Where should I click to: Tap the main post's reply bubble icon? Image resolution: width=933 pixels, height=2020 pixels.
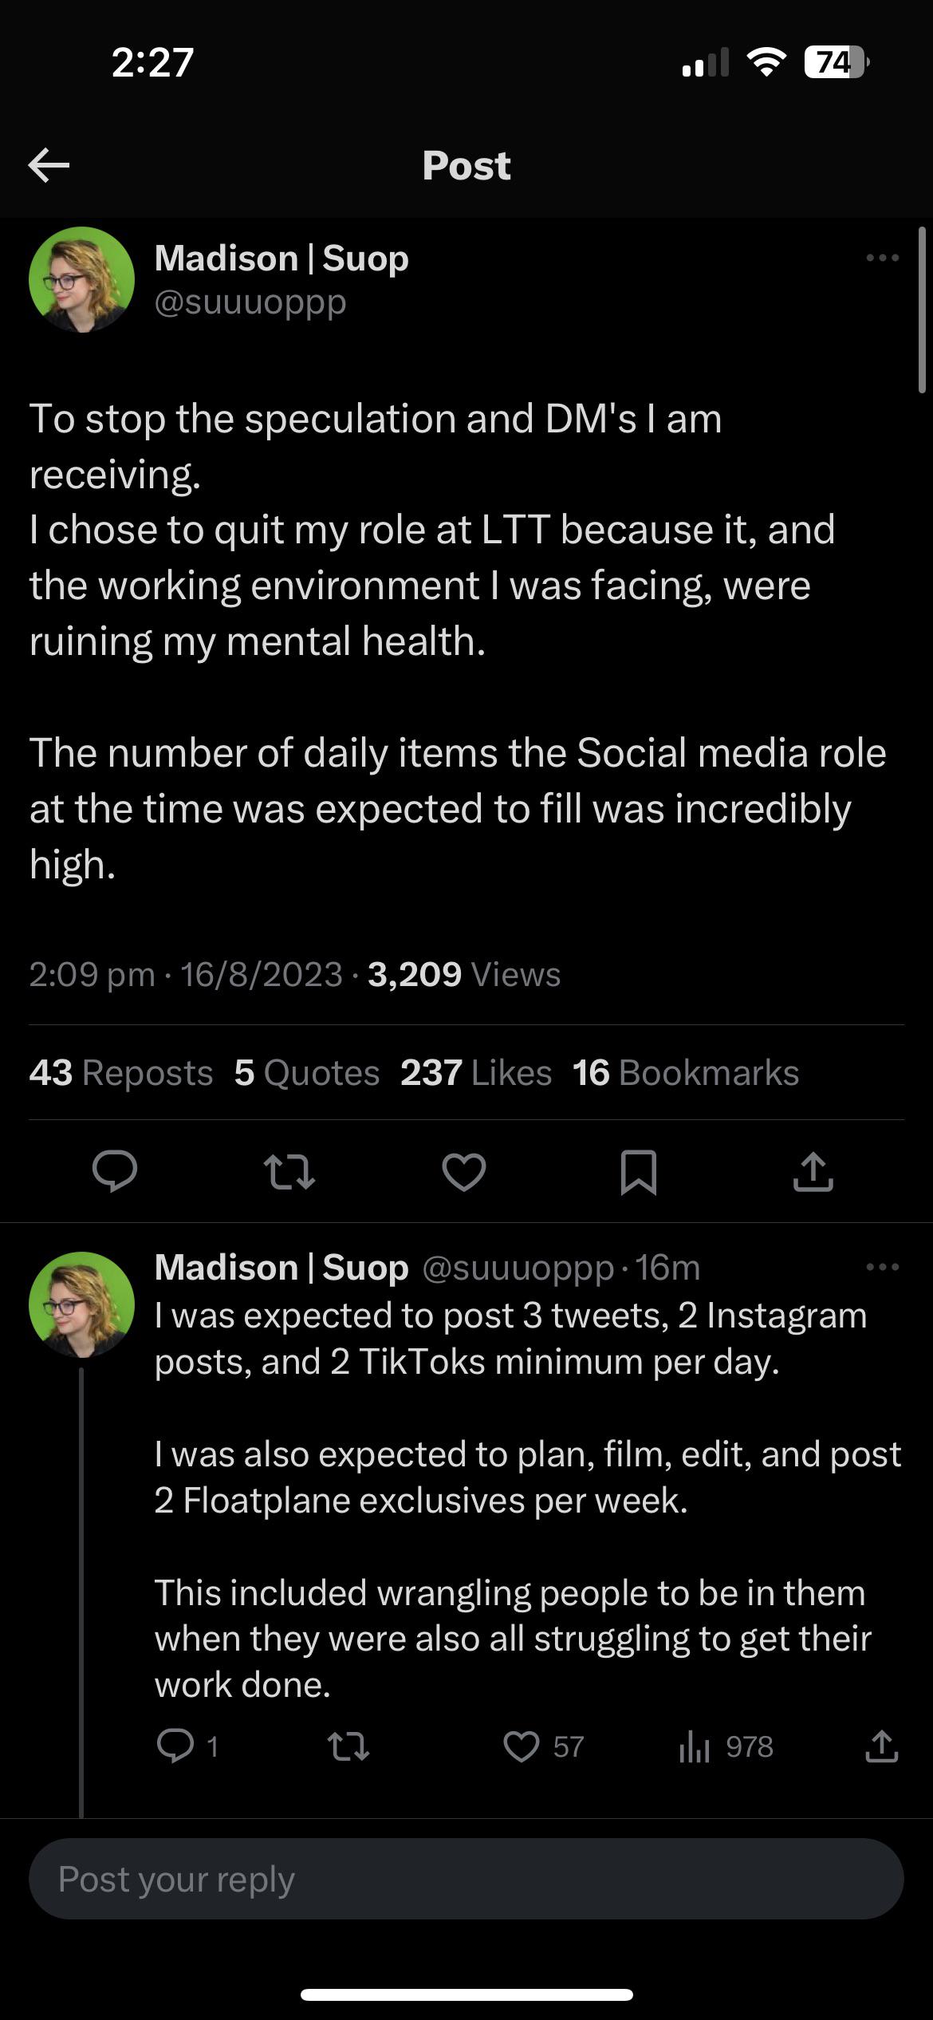coord(115,1172)
